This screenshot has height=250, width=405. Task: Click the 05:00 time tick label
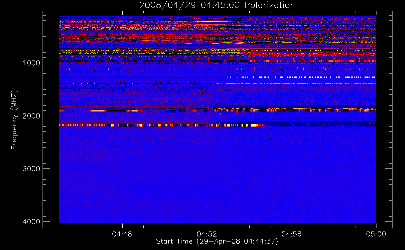(376, 234)
